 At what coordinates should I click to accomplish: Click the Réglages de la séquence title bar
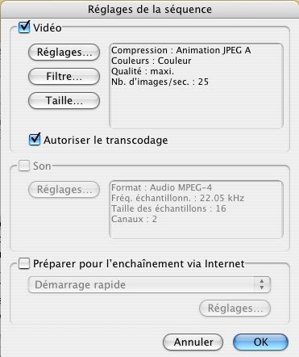149,9
